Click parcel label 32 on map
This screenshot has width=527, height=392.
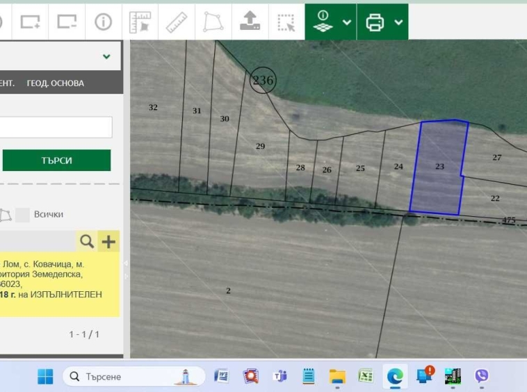coord(153,108)
